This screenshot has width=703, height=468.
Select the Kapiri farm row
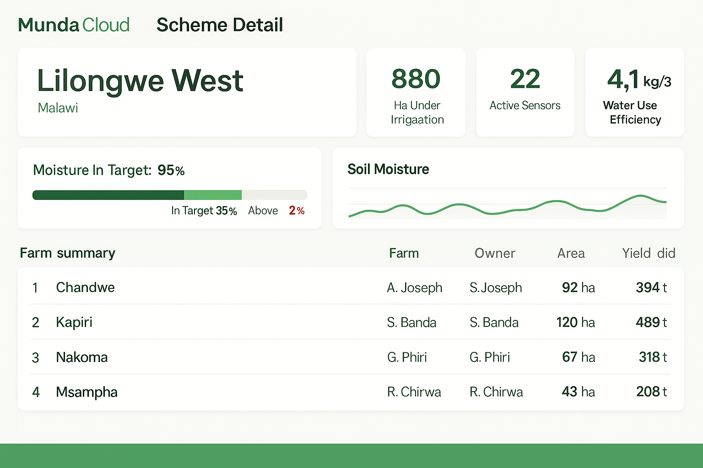pos(74,322)
